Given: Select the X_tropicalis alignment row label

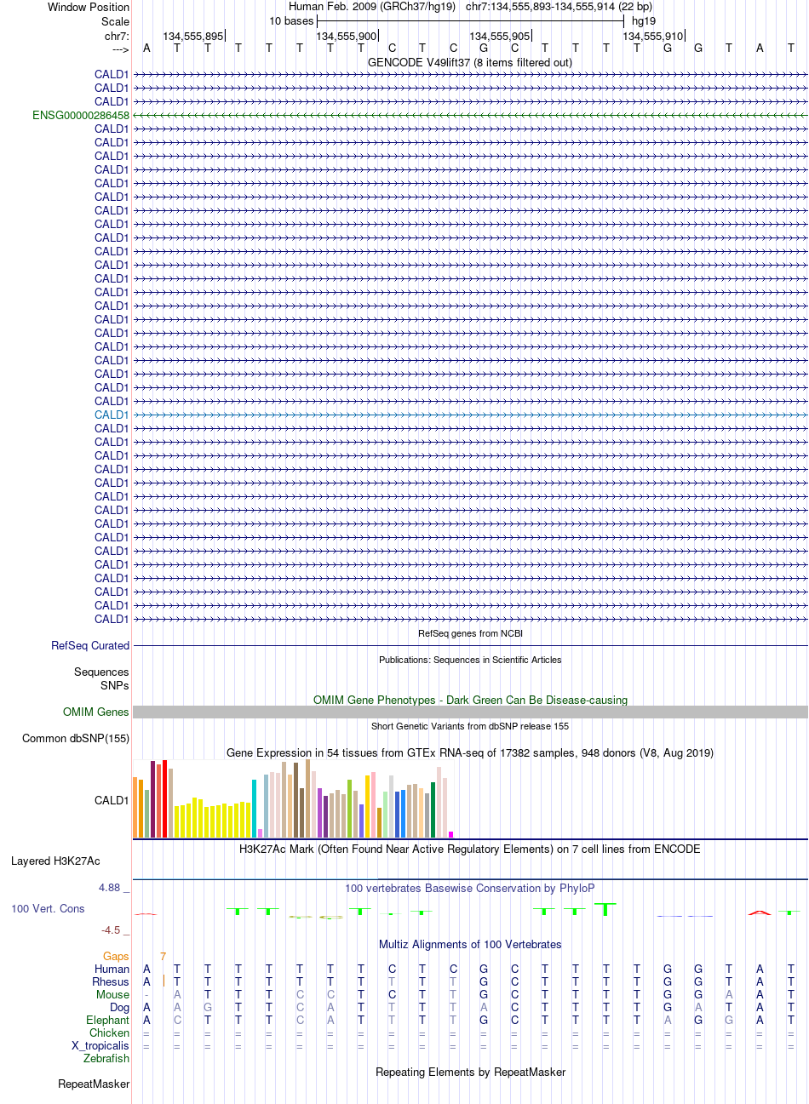Looking at the screenshot, I should coord(100,1045).
